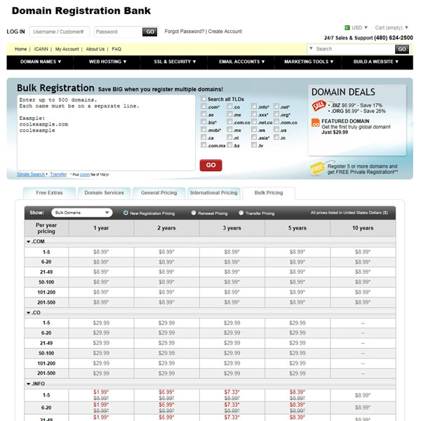This screenshot has width=421, height=421.
Task: Switch to the Free Extras tab
Action: click(x=49, y=193)
